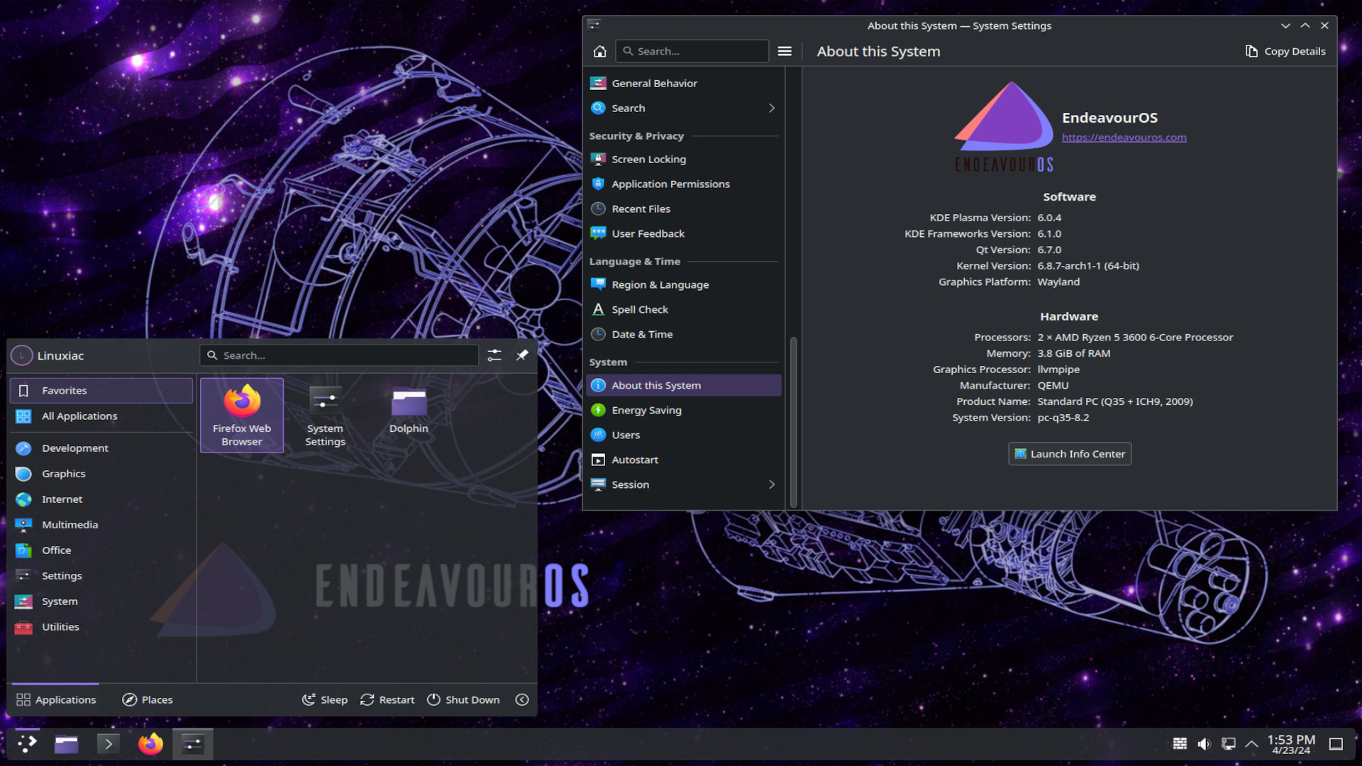The width and height of the screenshot is (1362, 766).
Task: Open Date & Time settings
Action: click(641, 334)
